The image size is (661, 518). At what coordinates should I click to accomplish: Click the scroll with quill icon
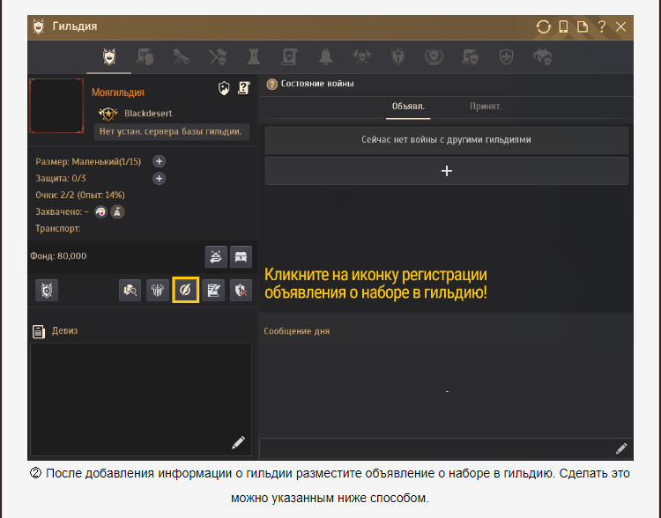coord(213,290)
